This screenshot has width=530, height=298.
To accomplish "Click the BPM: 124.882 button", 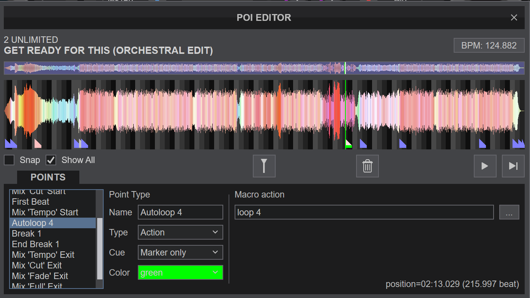I will [489, 45].
